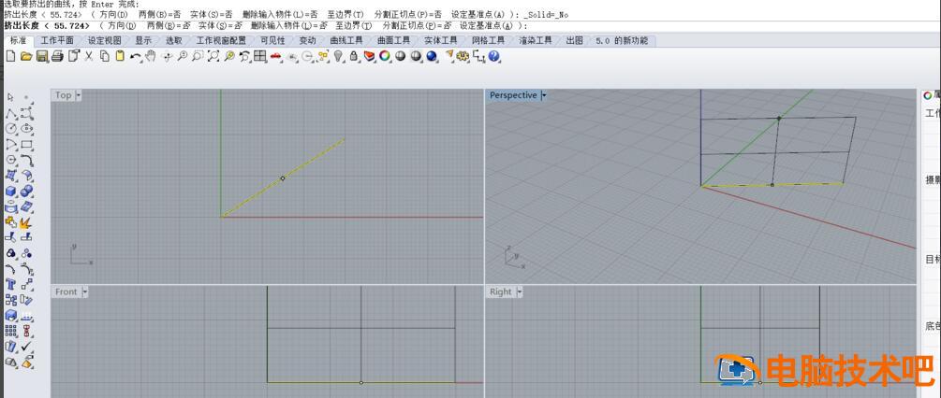941x398 pixels.
Task: Select the Zoom Window magnifier icon
Action: [x=198, y=56]
